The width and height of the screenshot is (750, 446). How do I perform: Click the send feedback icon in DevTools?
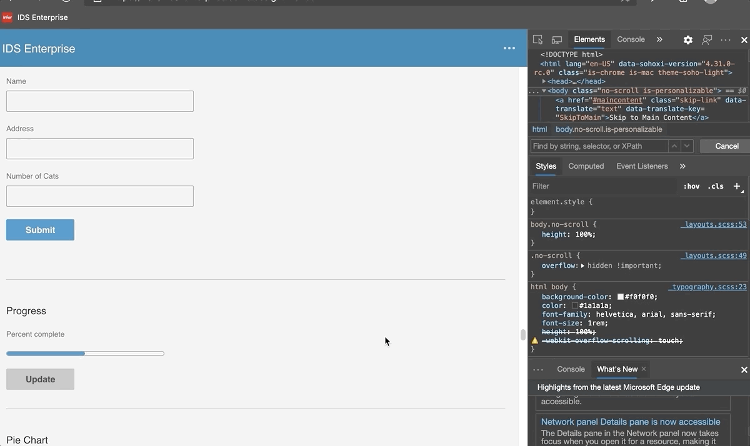click(x=707, y=39)
